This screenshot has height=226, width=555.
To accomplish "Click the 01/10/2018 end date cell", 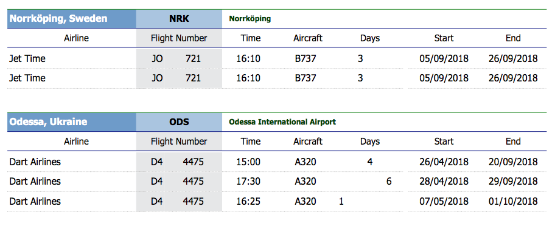I will tap(513, 202).
